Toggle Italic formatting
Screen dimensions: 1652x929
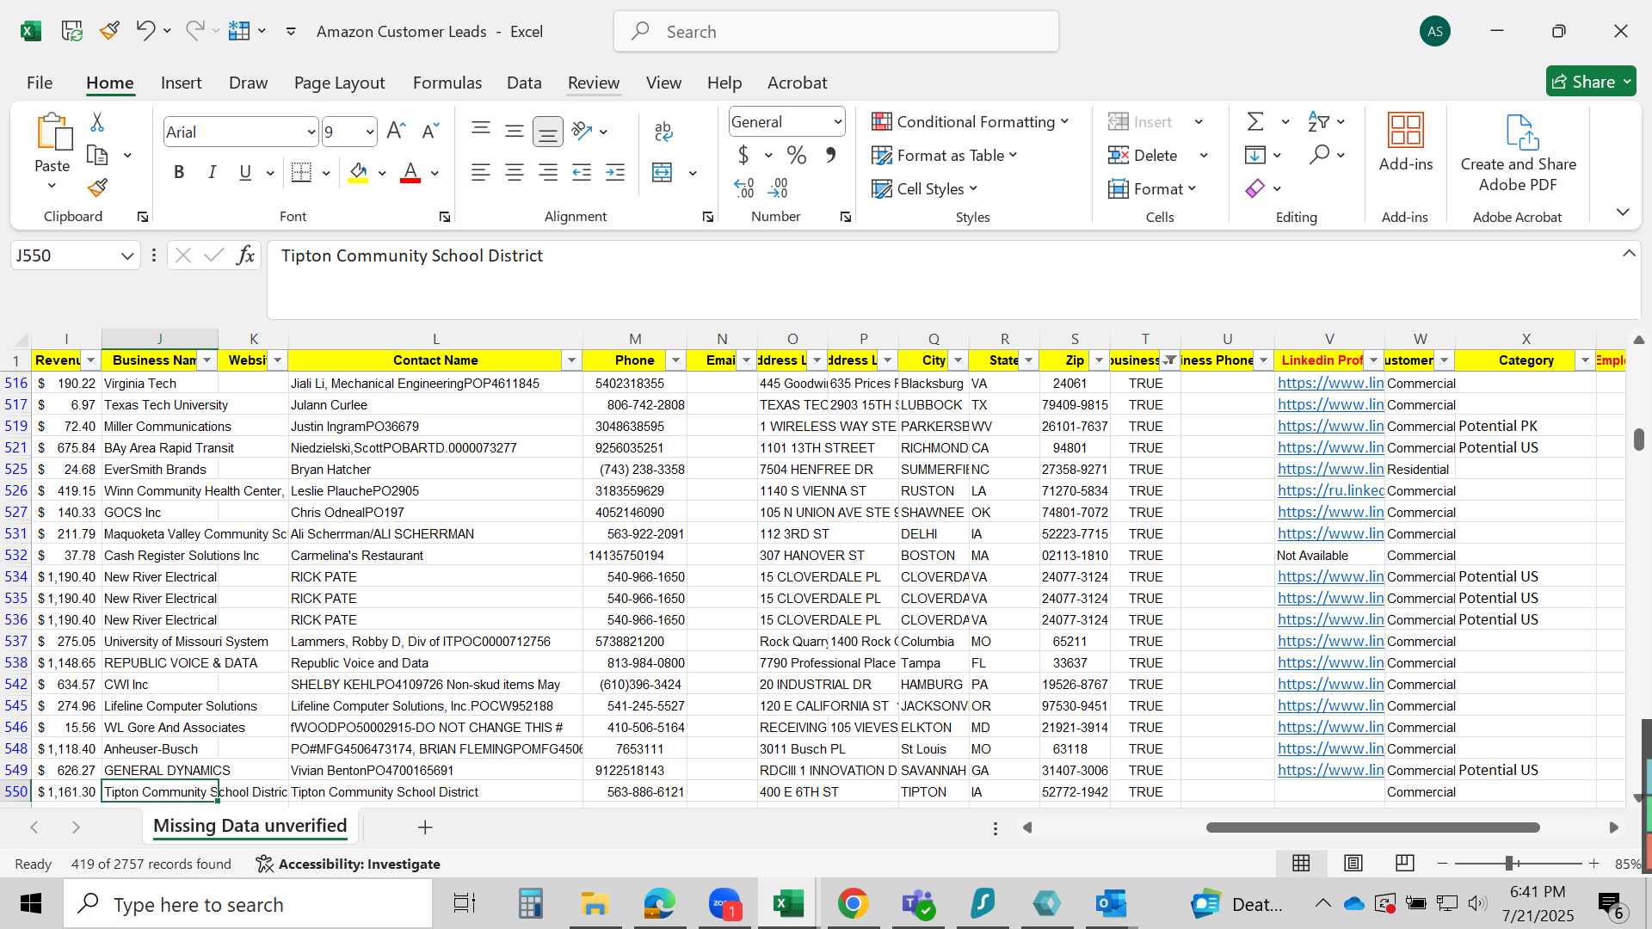pos(212,173)
